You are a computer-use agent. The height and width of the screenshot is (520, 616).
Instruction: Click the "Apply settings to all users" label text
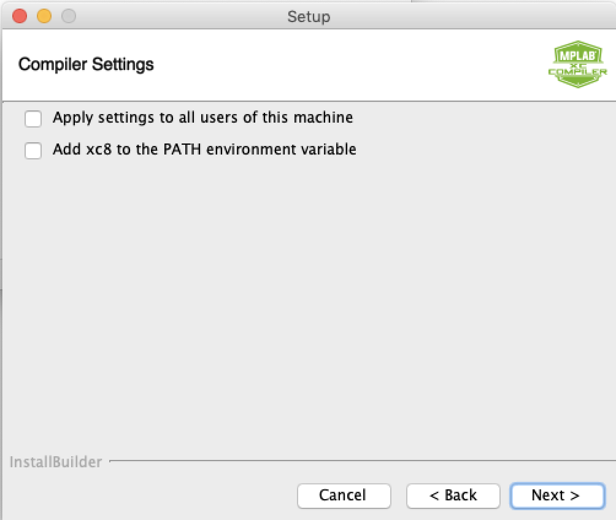pyautogui.click(x=202, y=117)
